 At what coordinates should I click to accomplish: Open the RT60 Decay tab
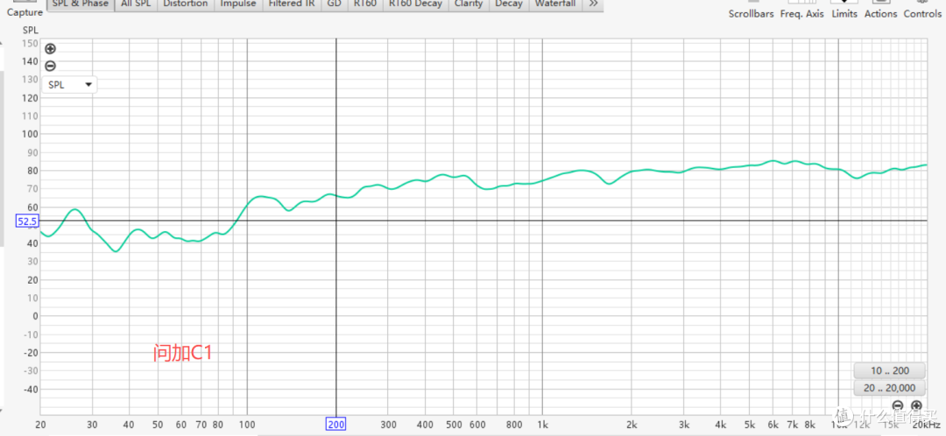point(415,4)
